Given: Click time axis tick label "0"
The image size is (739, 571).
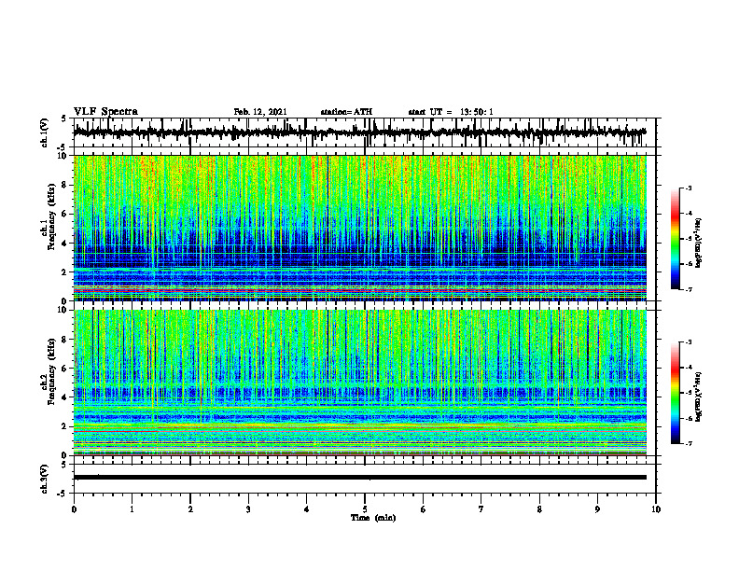Looking at the screenshot, I should click(74, 509).
